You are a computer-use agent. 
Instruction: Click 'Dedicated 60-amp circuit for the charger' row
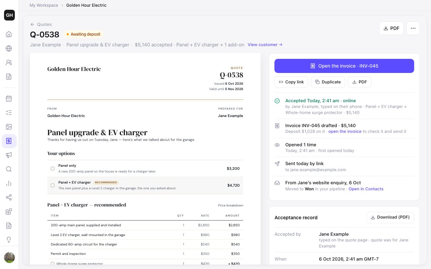[x=145, y=244]
